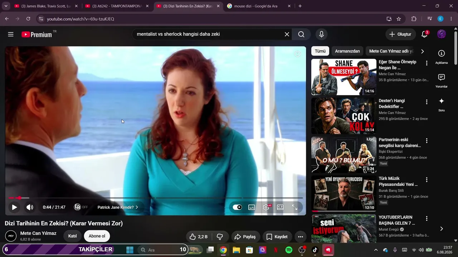Open Mete Can Yılmaz channel avatar
Screen dimensions: 458x257
(11, 236)
